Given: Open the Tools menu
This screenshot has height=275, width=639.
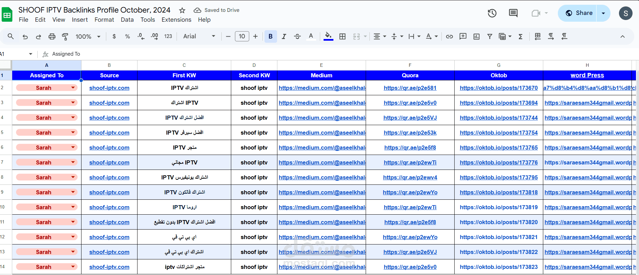Looking at the screenshot, I should click(148, 20).
